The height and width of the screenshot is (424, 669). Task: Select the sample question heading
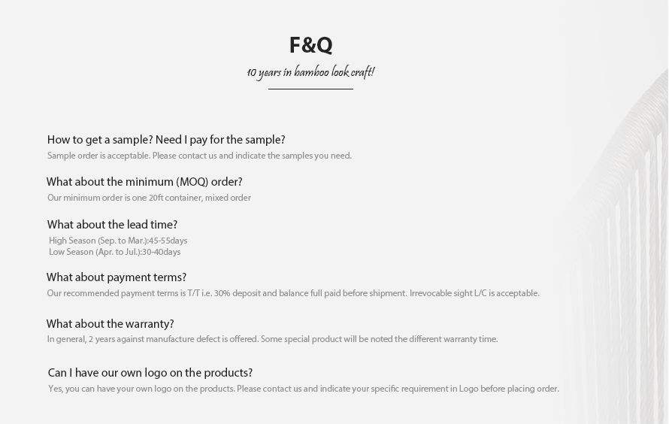[166, 140]
